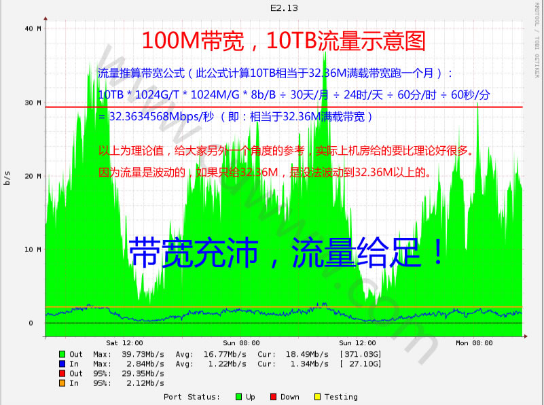Click the Mon 00:00 axis label
Screen dimensions: 544x405
(x=474, y=343)
